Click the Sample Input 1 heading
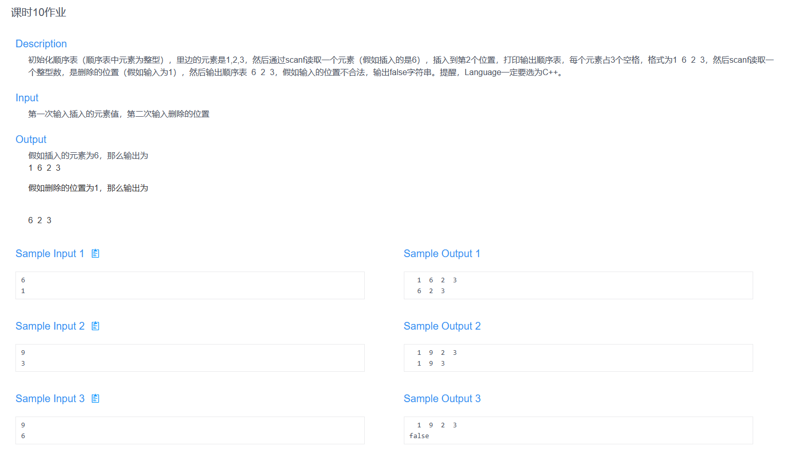 coord(50,254)
